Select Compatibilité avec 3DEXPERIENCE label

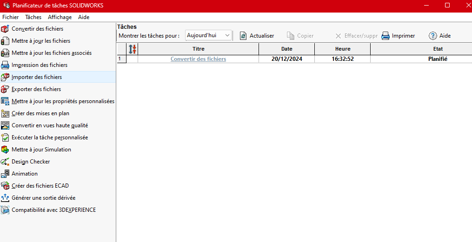[x=53, y=210]
